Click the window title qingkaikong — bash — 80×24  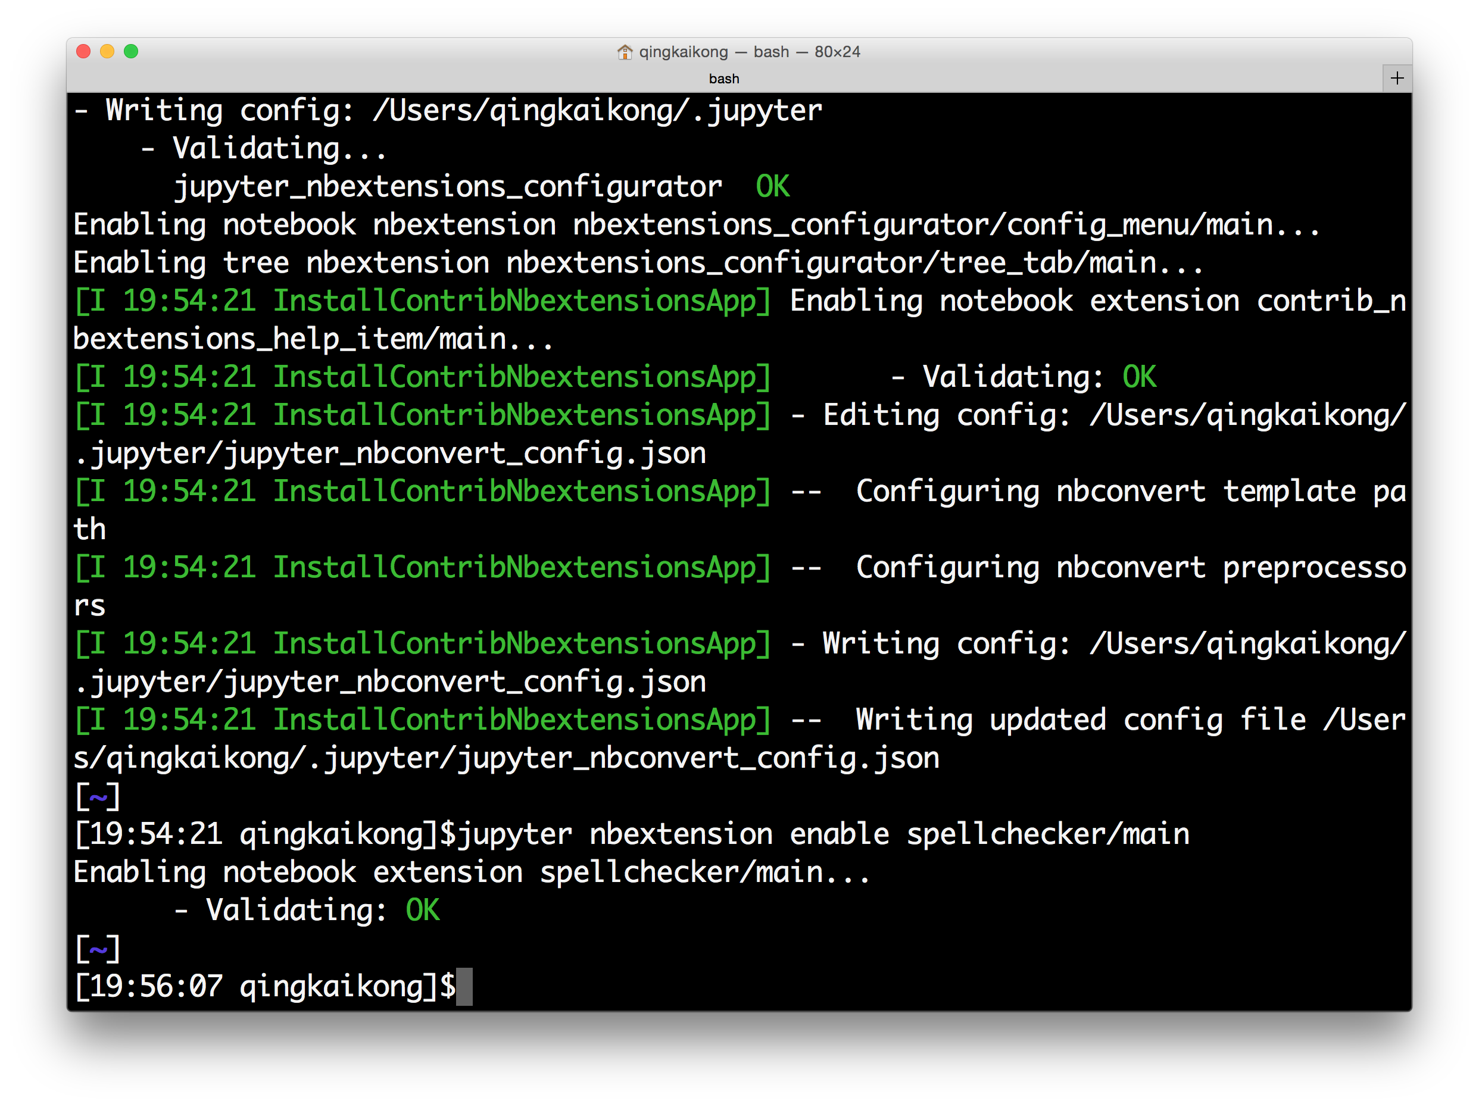click(749, 52)
